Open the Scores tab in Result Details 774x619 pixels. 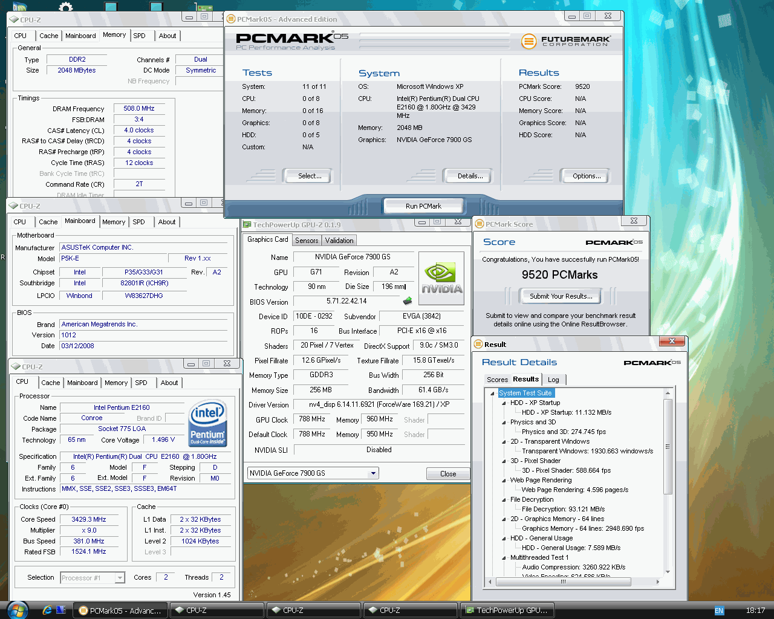498,380
